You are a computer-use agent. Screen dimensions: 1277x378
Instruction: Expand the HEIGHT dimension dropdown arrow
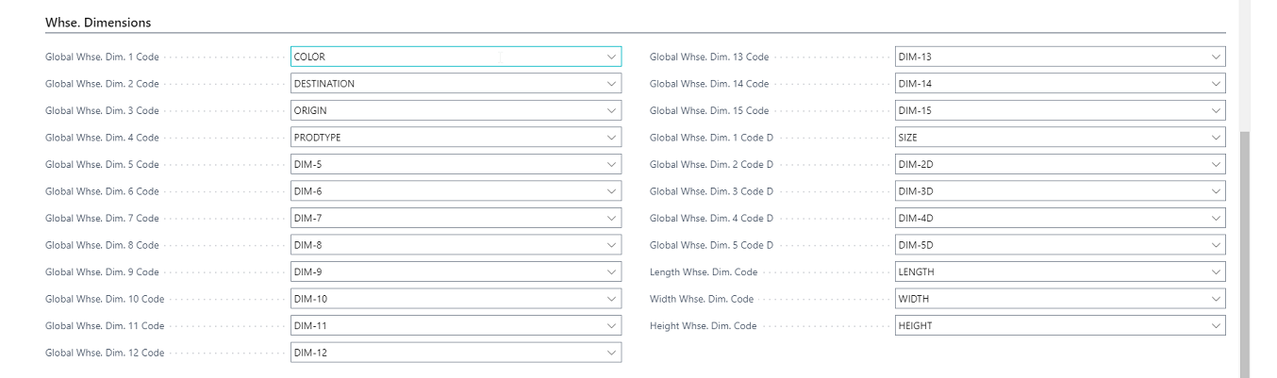pos(1215,325)
